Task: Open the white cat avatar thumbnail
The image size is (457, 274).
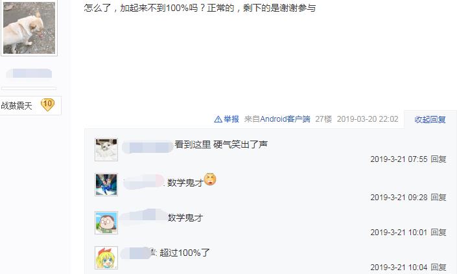Action: [106, 150]
